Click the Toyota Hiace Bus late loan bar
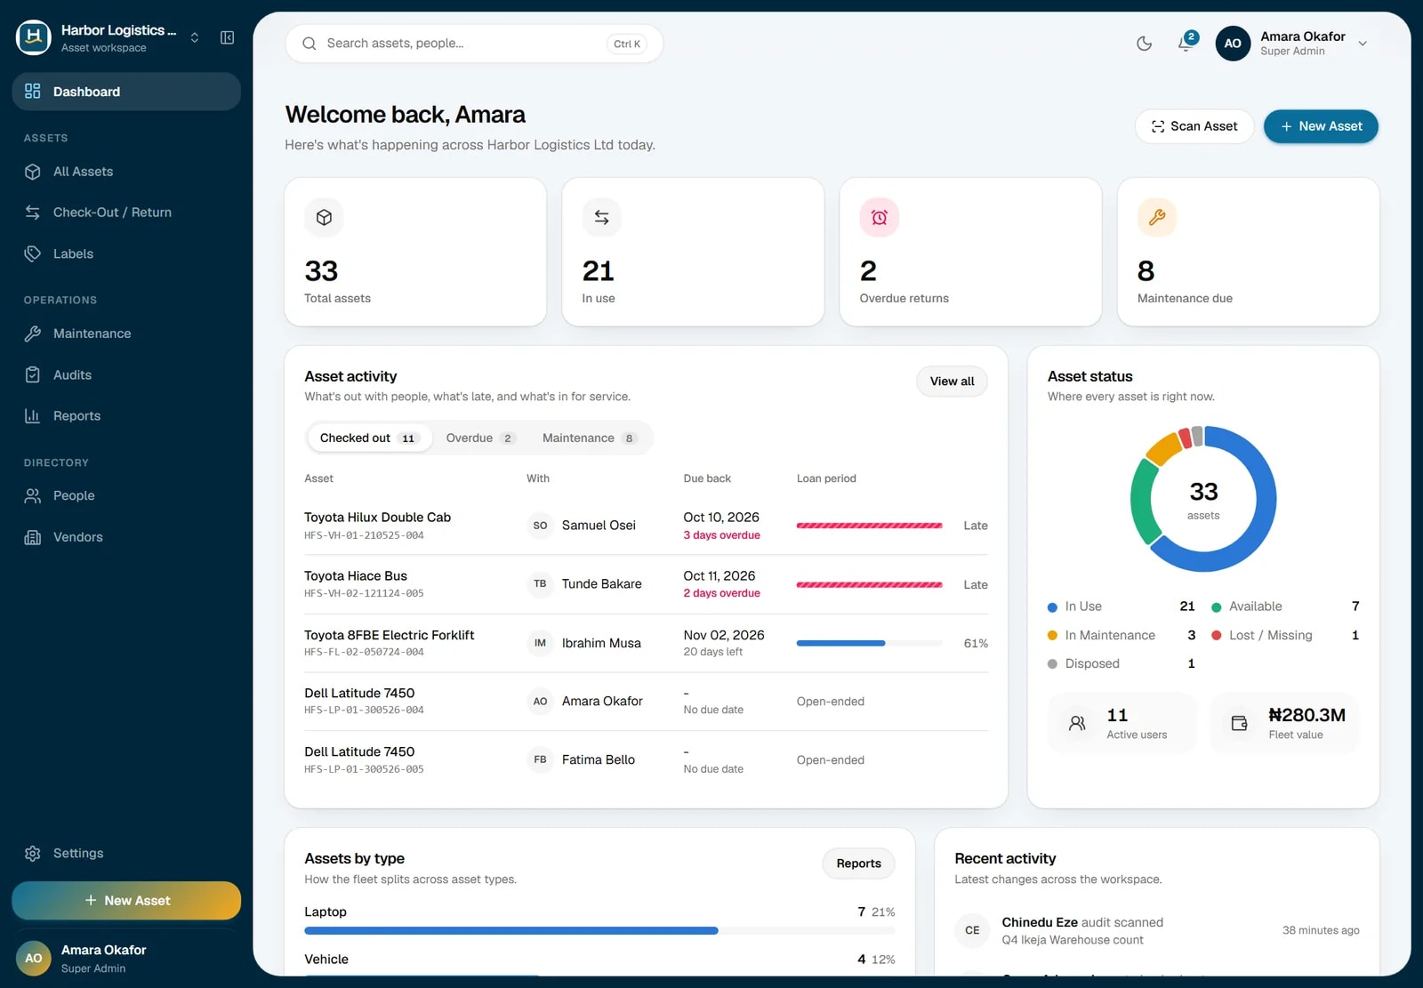The height and width of the screenshot is (988, 1423). click(x=869, y=584)
